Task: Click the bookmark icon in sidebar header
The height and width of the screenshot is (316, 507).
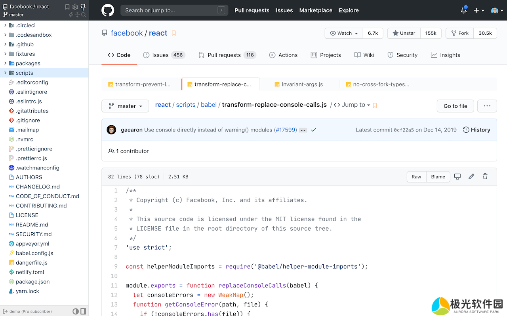Action: (x=67, y=7)
